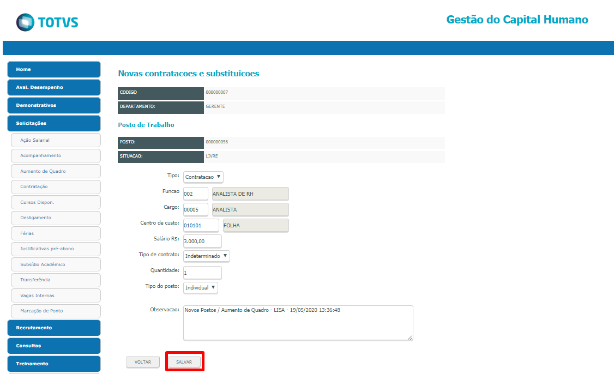614x374 pixels.
Task: Click the Funcao code field
Action: (195, 194)
